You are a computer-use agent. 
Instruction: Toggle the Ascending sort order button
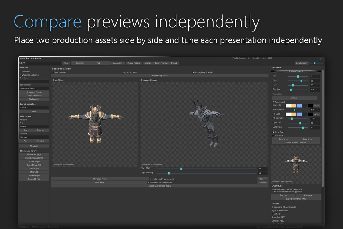(117, 63)
